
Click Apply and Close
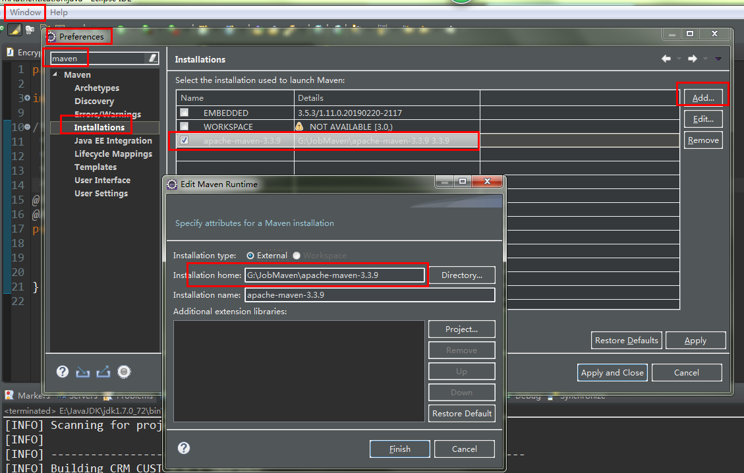coord(613,372)
